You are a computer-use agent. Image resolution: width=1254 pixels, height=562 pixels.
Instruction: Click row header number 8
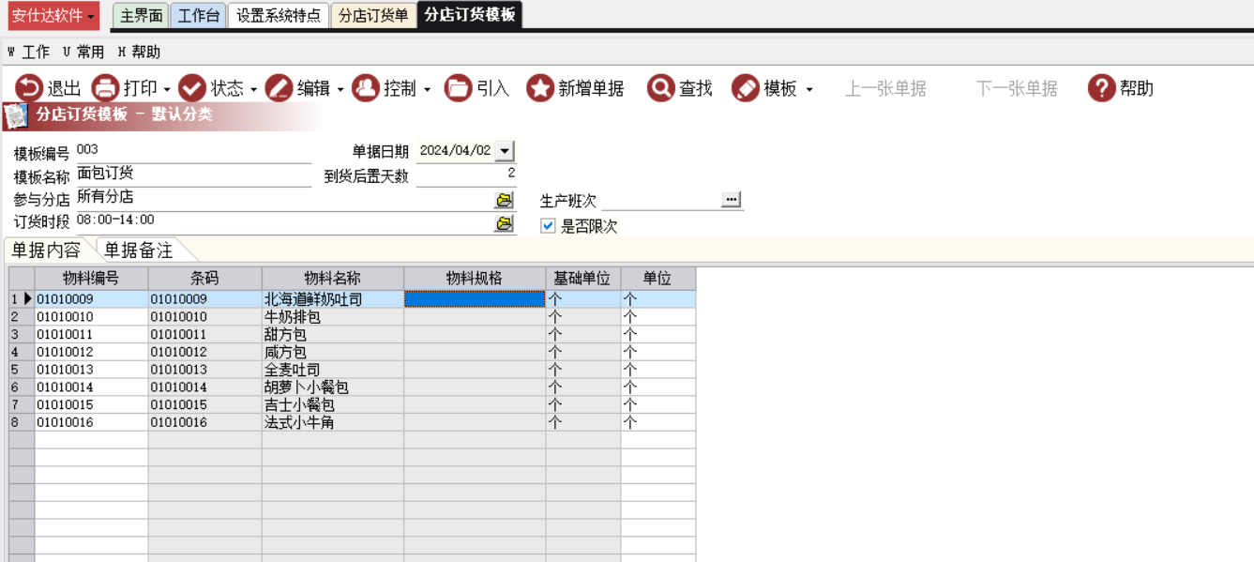click(x=22, y=423)
